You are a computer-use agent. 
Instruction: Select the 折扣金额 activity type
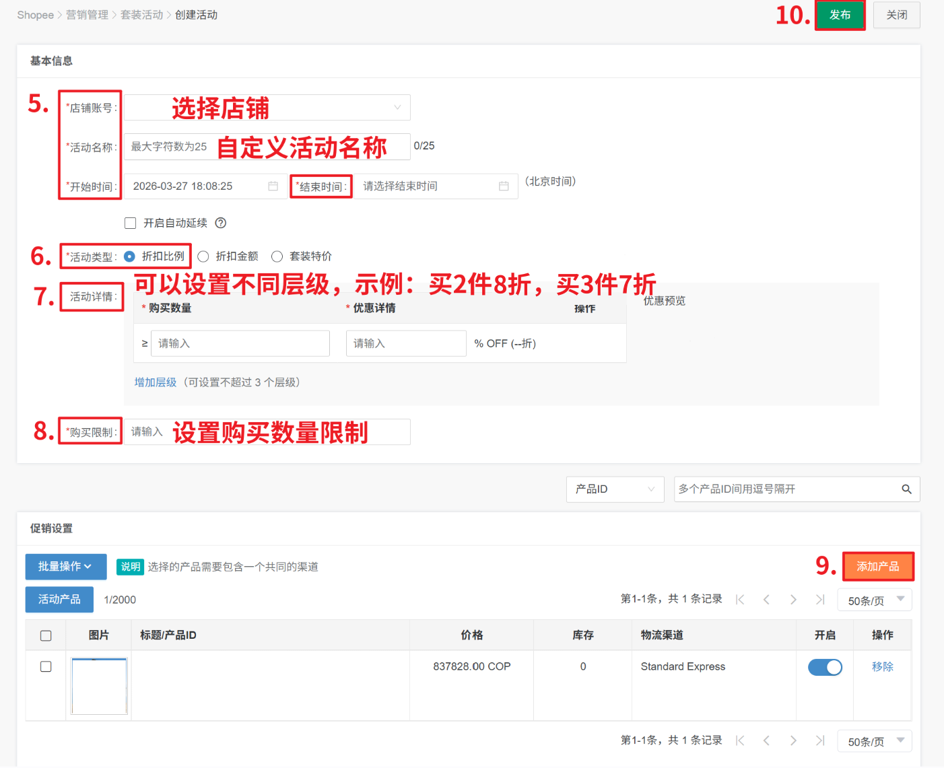203,256
